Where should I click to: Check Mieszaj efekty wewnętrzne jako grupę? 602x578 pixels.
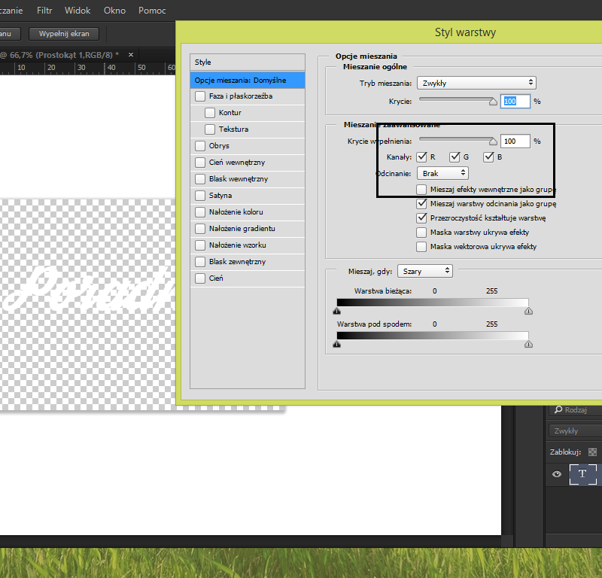[x=421, y=190]
